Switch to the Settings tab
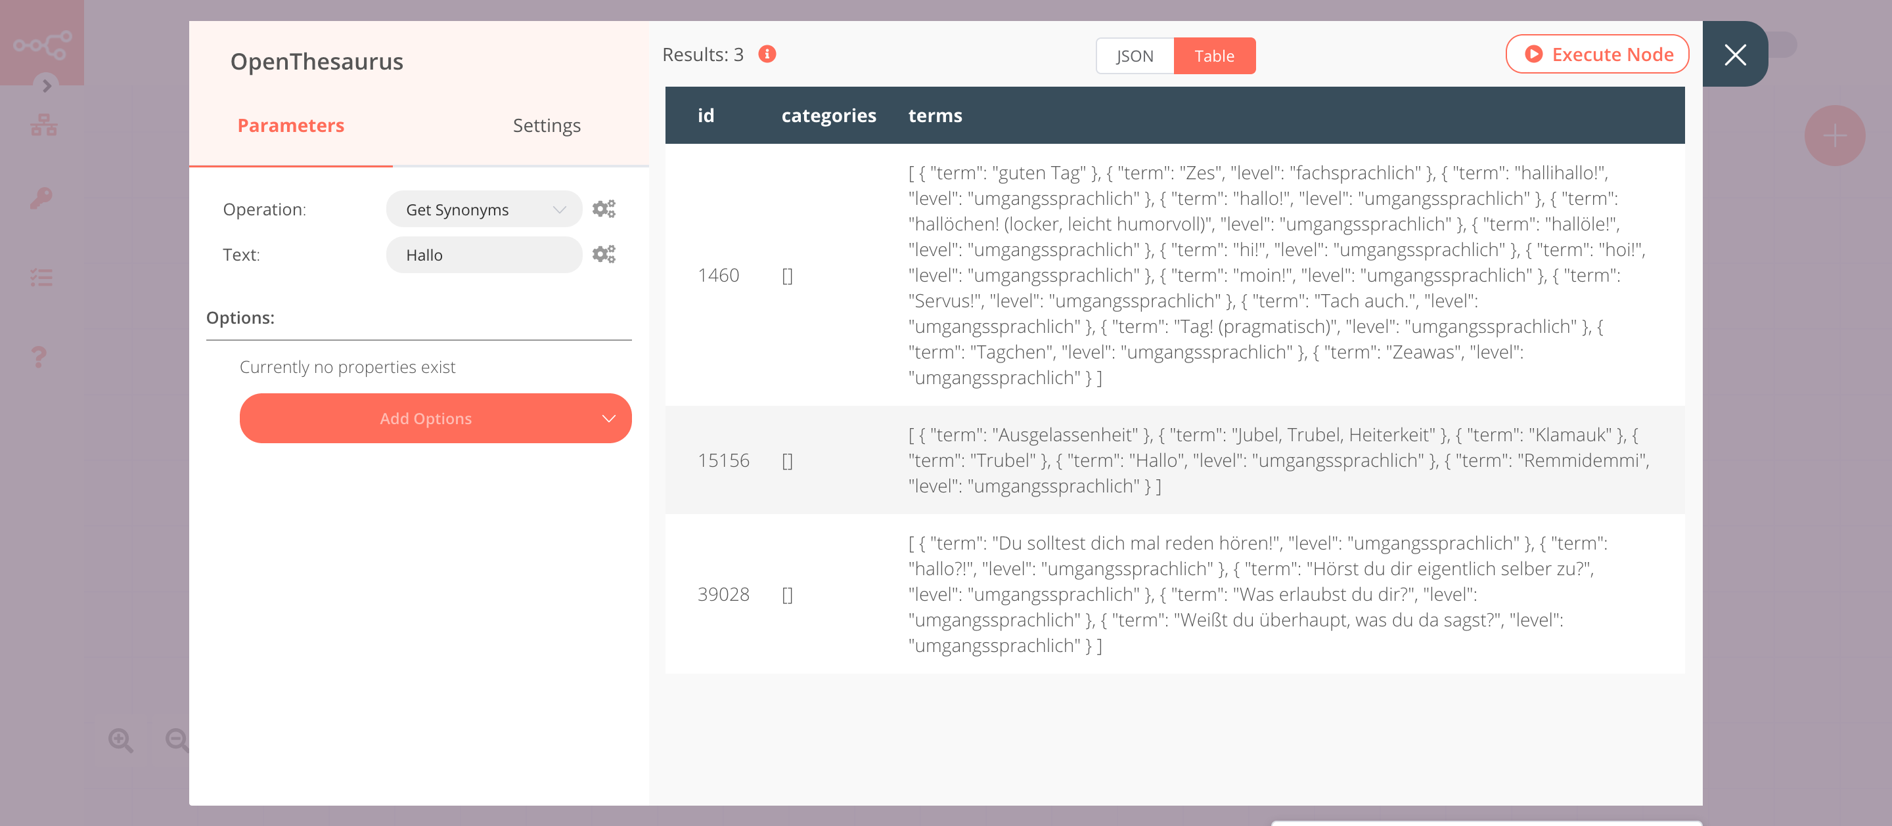The height and width of the screenshot is (826, 1892). (x=547, y=125)
